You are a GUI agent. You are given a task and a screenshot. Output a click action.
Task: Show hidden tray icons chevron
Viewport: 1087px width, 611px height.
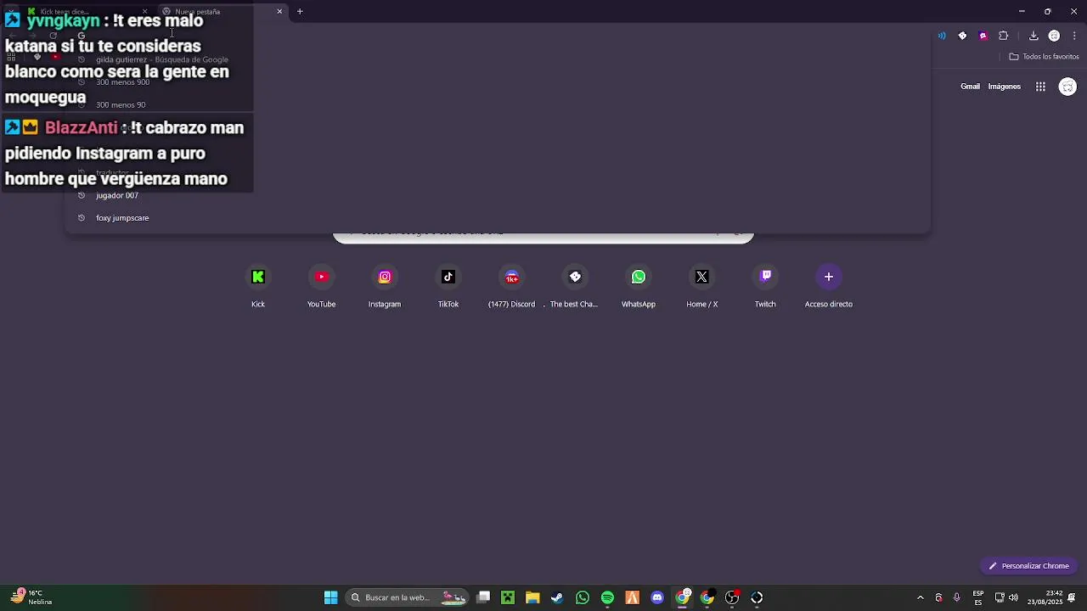coord(920,597)
